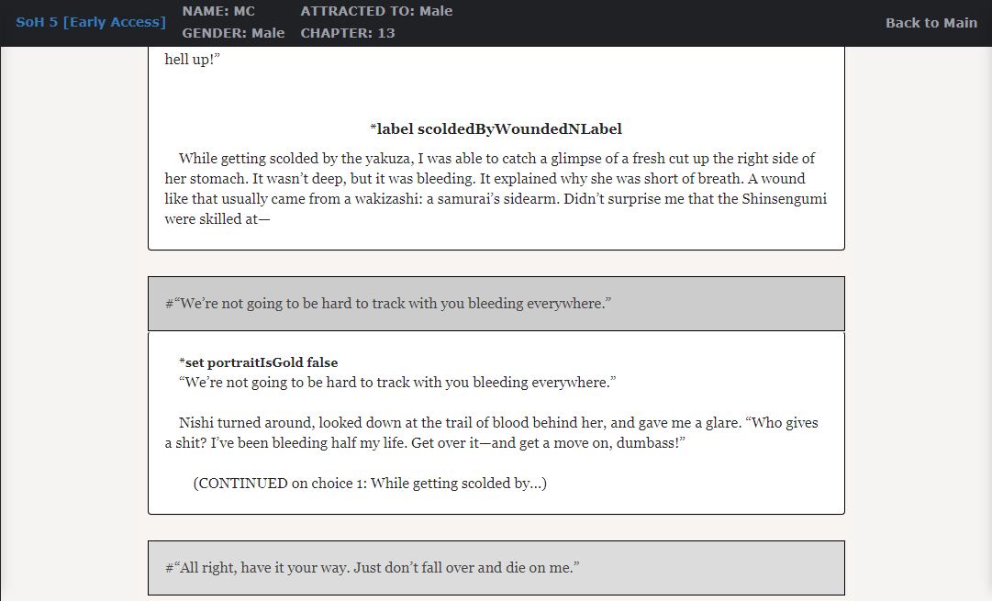
Task: Click the "hell up!" line at the top
Action: [x=193, y=60]
